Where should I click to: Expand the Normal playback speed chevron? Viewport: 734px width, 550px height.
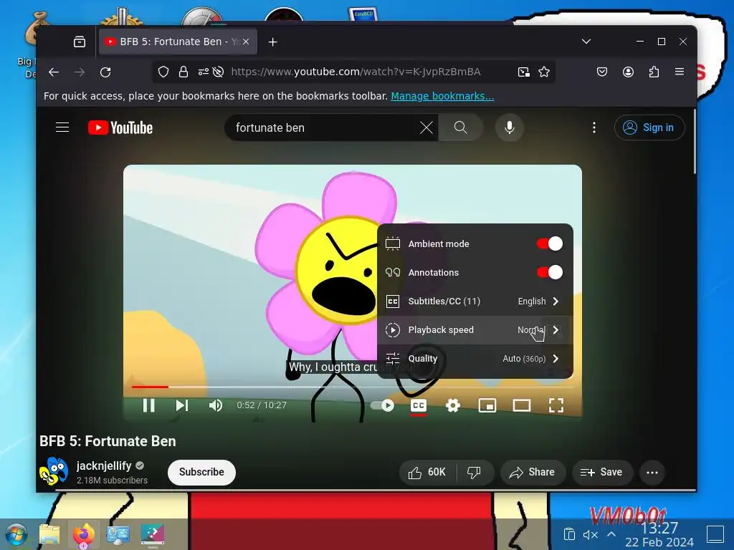click(x=556, y=329)
